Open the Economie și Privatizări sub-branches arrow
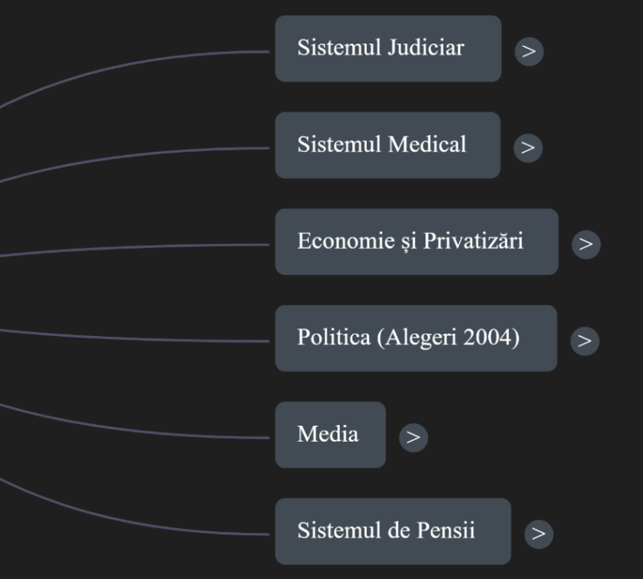Screen dimensions: 643x579 click(586, 244)
